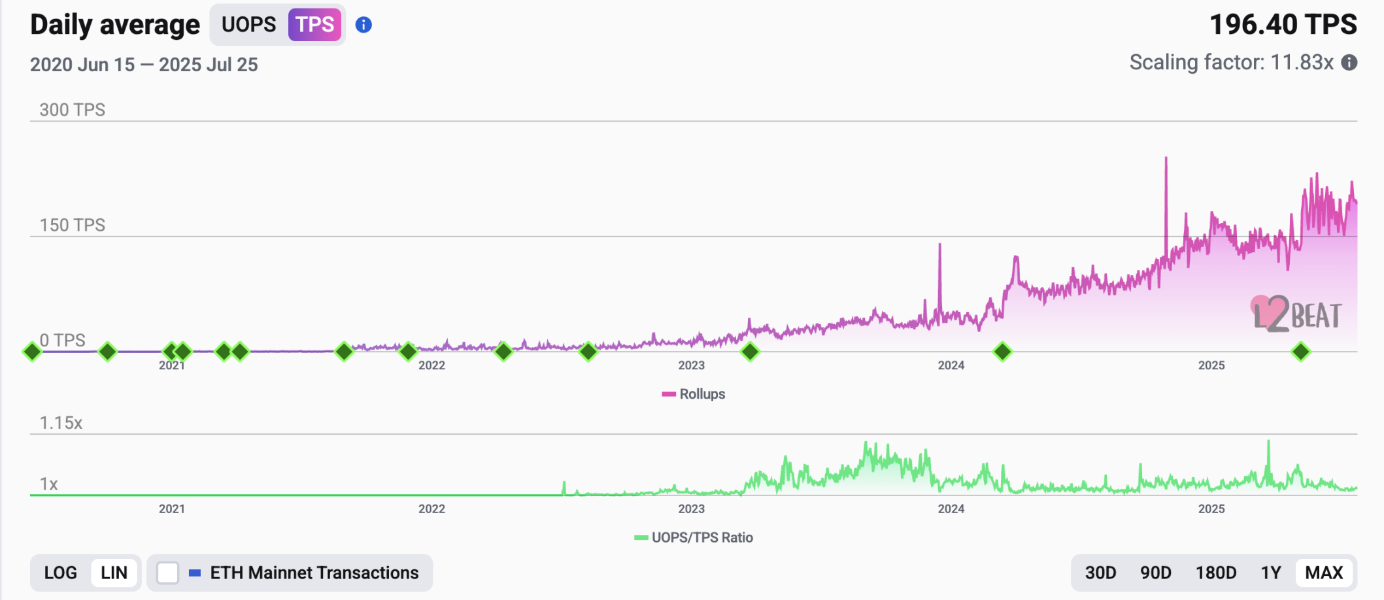Select the 90D time range
Image resolution: width=1384 pixels, height=600 pixels.
(x=1156, y=573)
